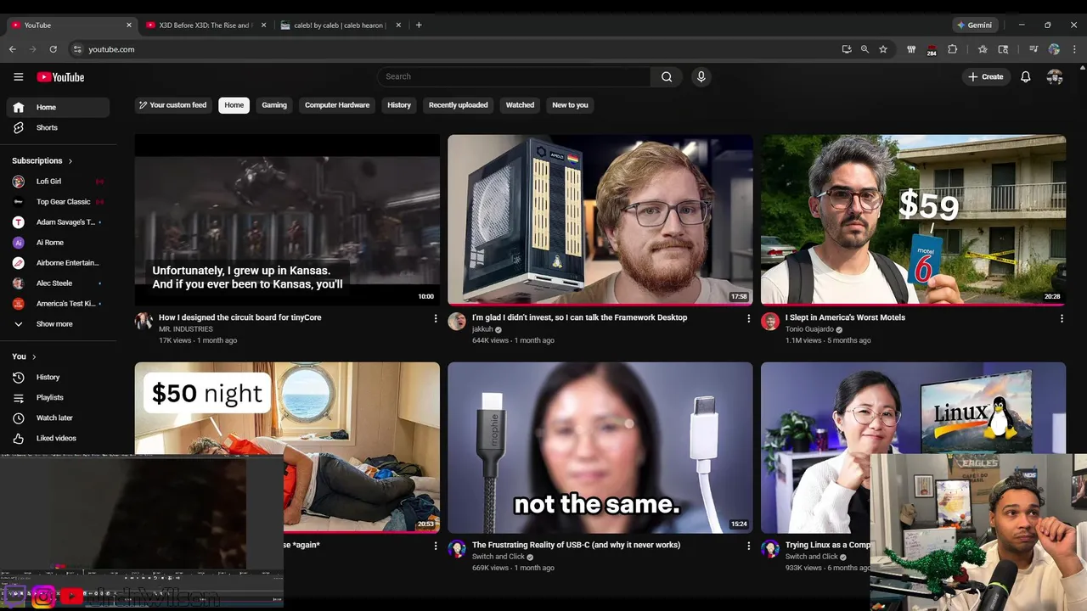Viewport: 1087px width, 611px height.
Task: Click the youtube.com address bar
Action: tap(459, 49)
